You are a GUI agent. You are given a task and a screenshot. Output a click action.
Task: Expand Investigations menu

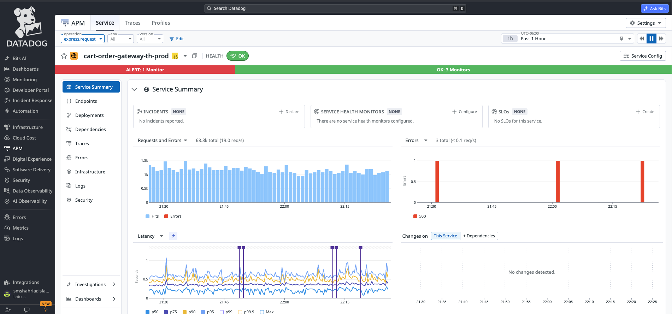[91, 284]
